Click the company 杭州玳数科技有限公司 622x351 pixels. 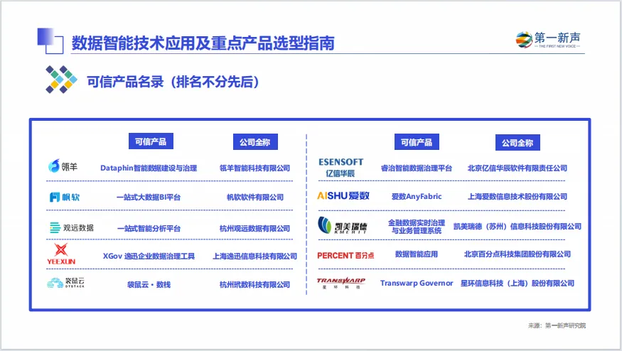(255, 284)
